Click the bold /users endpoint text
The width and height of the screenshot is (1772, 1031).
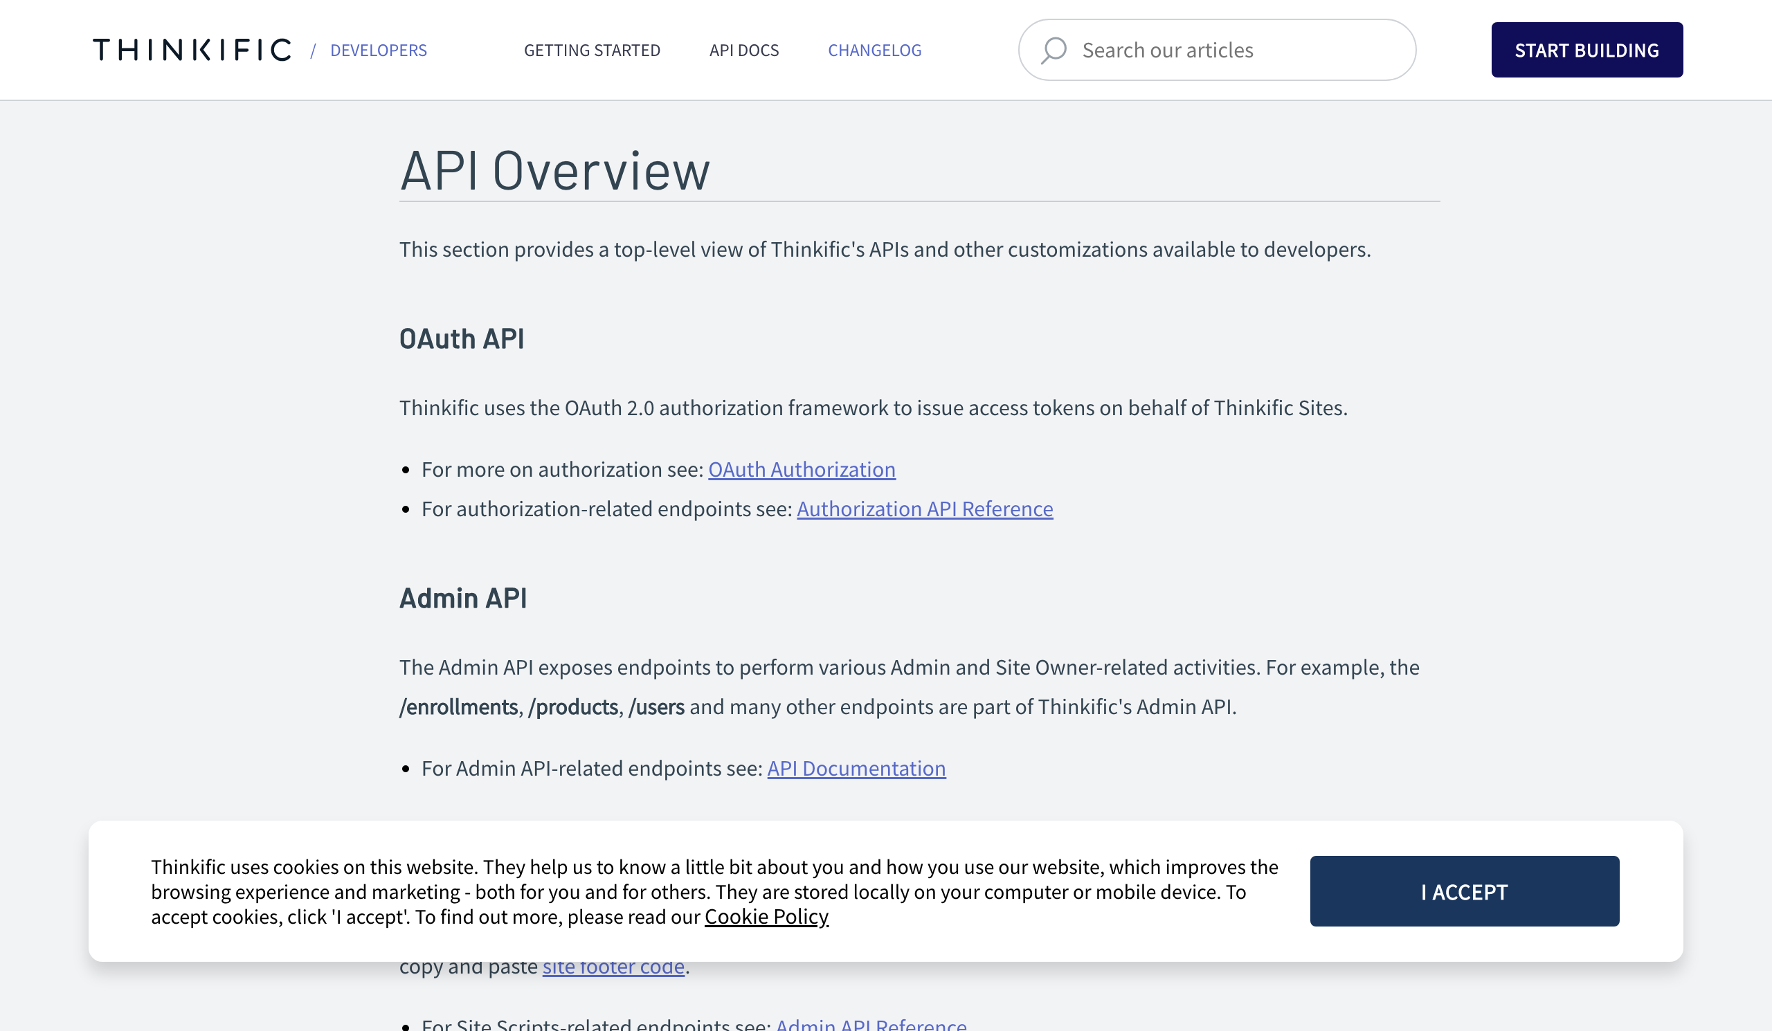(656, 706)
